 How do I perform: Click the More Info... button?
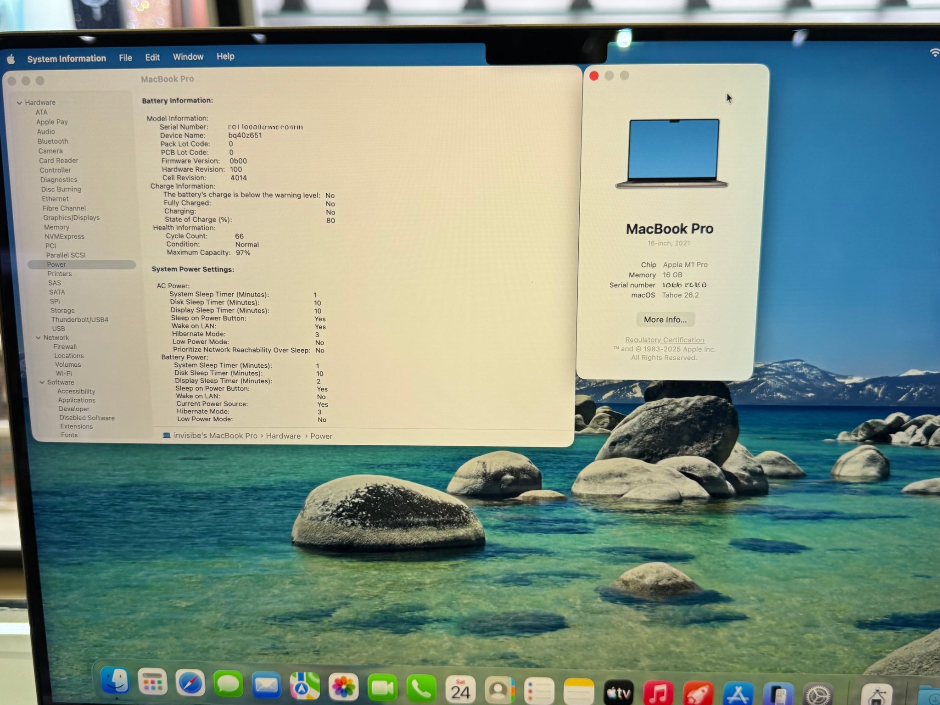(665, 319)
